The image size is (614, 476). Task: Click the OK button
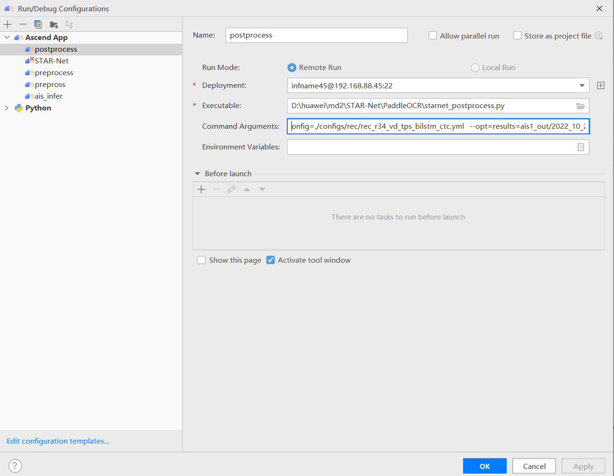coord(484,466)
